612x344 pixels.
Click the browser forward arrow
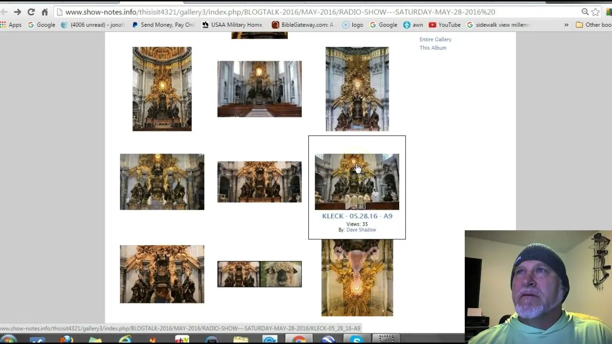tap(17, 12)
